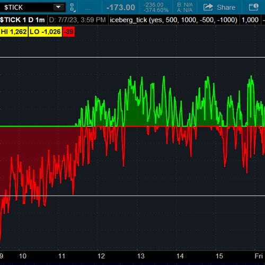This screenshot has height=265, width=265.
Task: Click the bid ask N/A quote box
Action: pyautogui.click(x=185, y=7)
